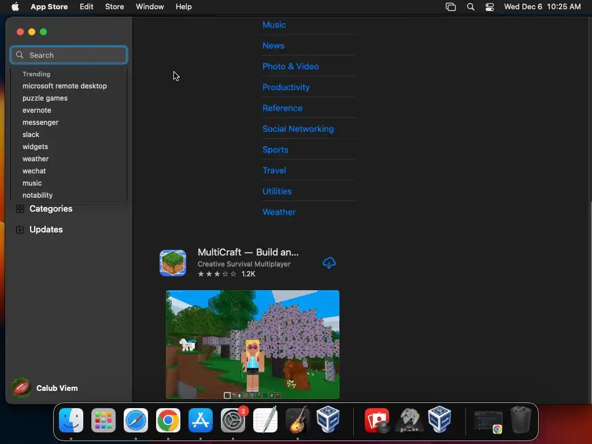Open the game controller emulator Dock icon
This screenshot has width=592, height=444.
[409, 420]
